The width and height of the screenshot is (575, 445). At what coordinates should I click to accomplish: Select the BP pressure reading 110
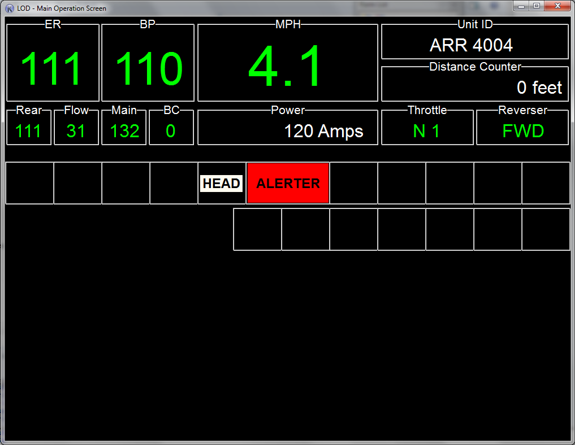148,69
